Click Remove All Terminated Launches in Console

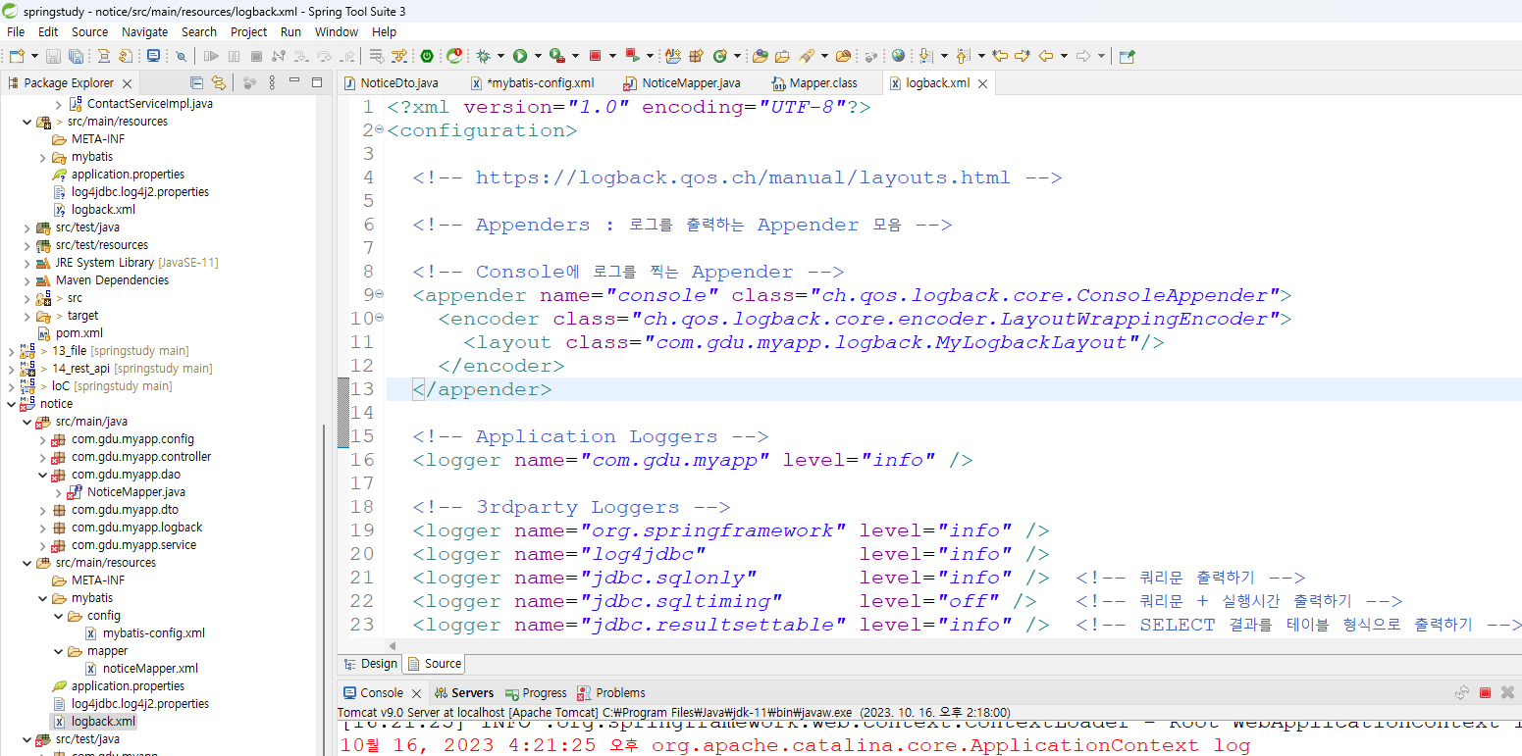click(x=1508, y=692)
